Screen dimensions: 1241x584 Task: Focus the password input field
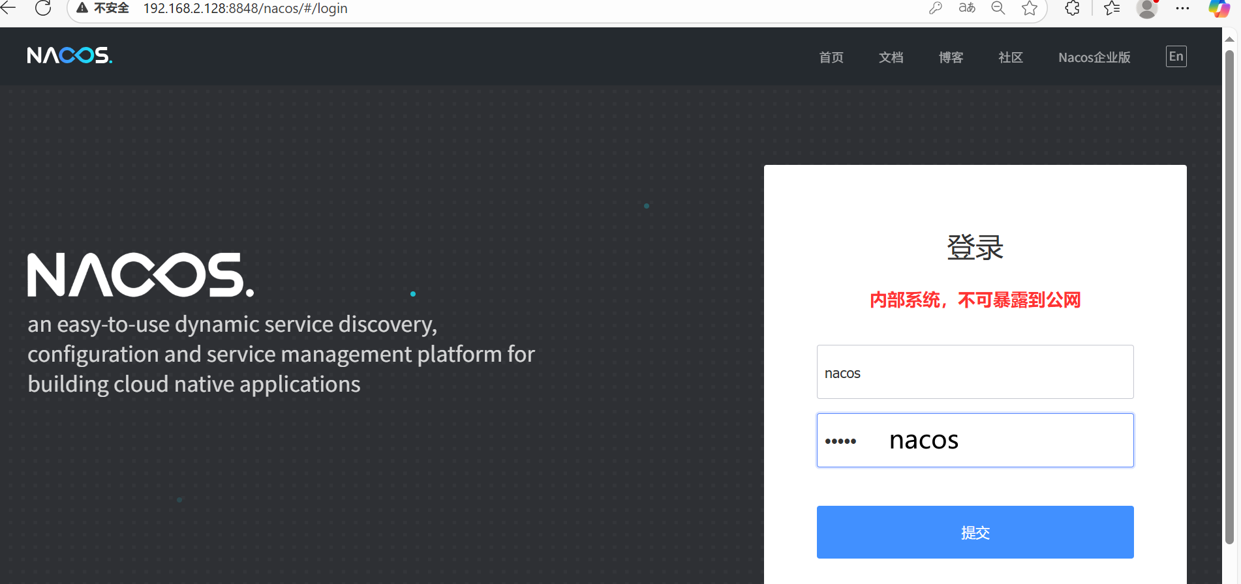pyautogui.click(x=975, y=440)
